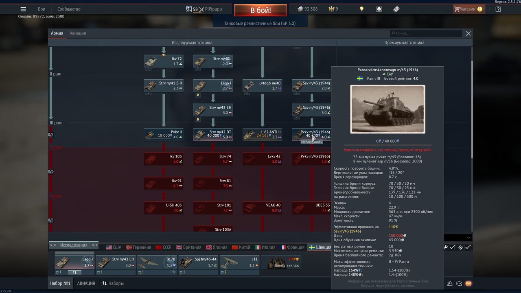Click the Исследовать research button
Viewport: 521px width, 293px height.
click(x=311, y=142)
